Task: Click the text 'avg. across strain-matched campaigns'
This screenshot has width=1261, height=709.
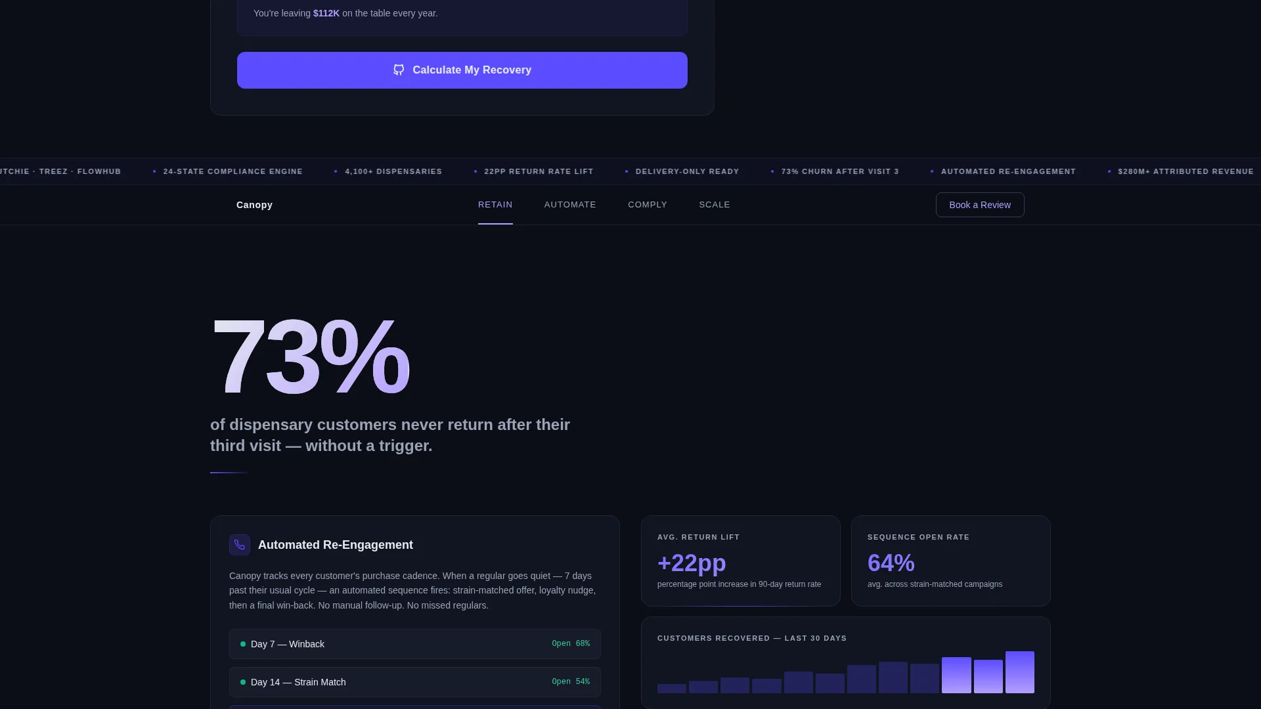Action: [x=935, y=584]
